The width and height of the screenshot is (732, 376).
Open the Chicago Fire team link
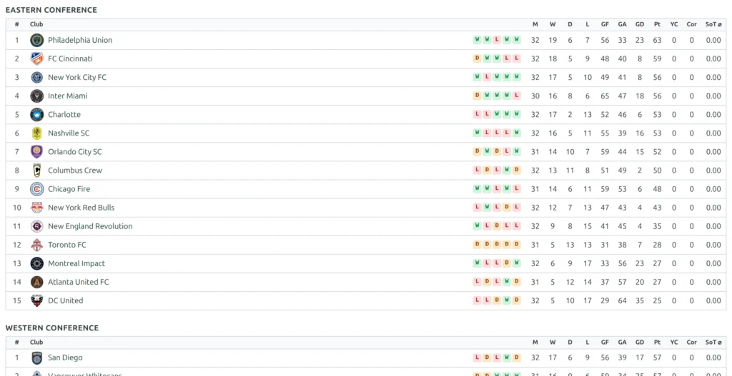[x=69, y=189]
